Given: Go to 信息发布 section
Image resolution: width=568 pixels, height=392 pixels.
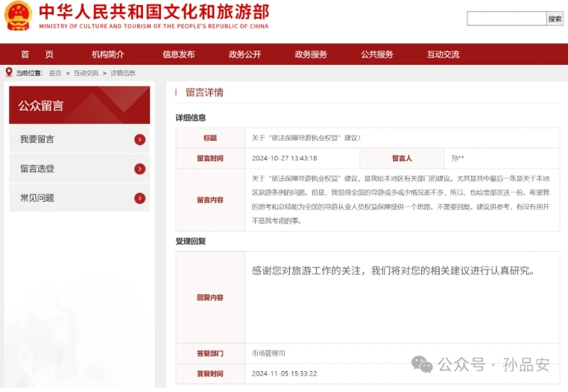Looking at the screenshot, I should tap(178, 54).
